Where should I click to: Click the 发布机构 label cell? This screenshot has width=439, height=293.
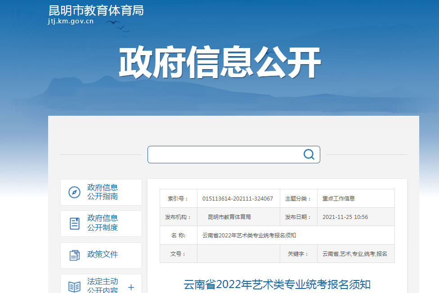178,217
